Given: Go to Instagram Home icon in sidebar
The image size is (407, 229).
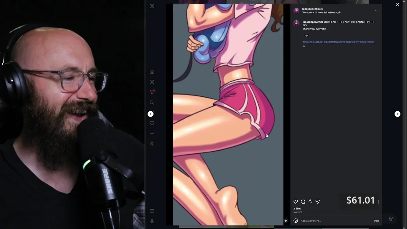Looking at the screenshot, I should (152, 72).
